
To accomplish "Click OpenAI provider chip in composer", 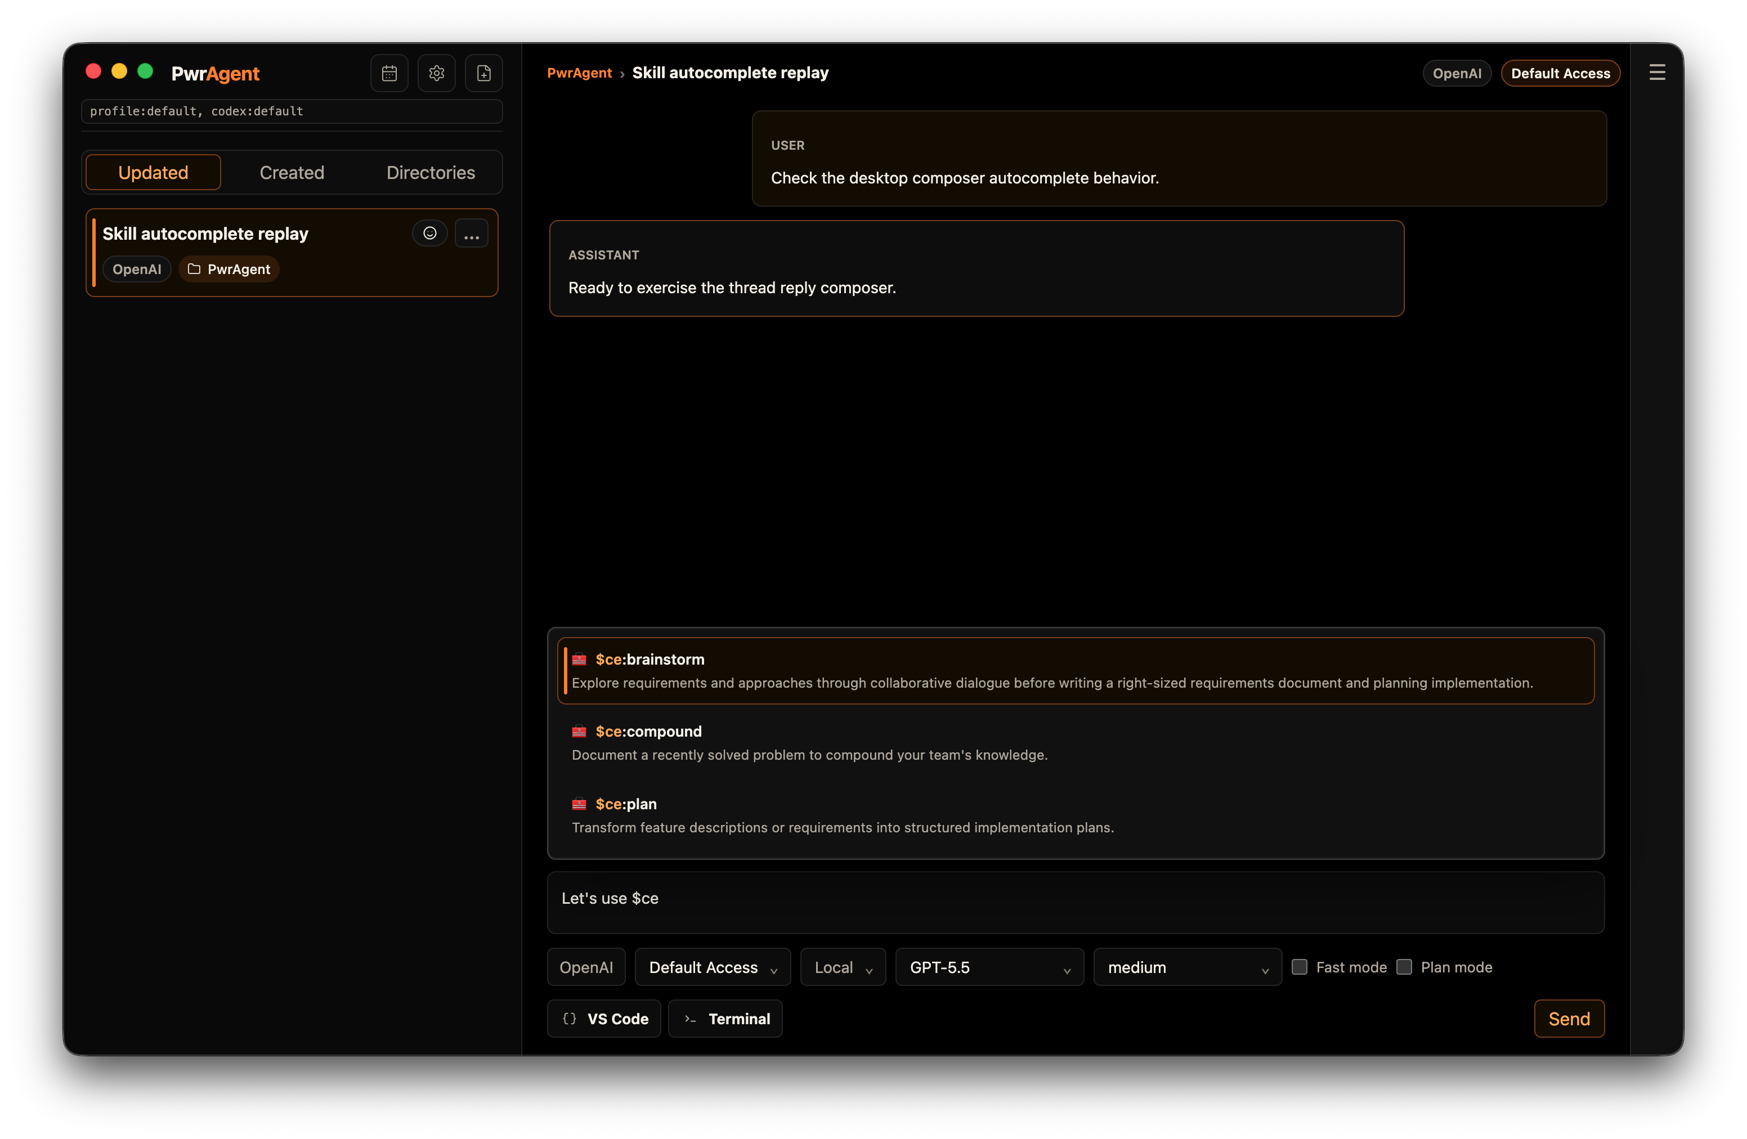I will point(586,967).
